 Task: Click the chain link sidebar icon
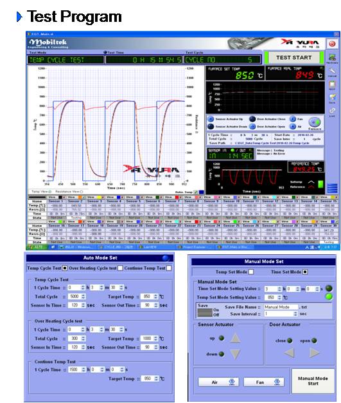click(x=332, y=111)
